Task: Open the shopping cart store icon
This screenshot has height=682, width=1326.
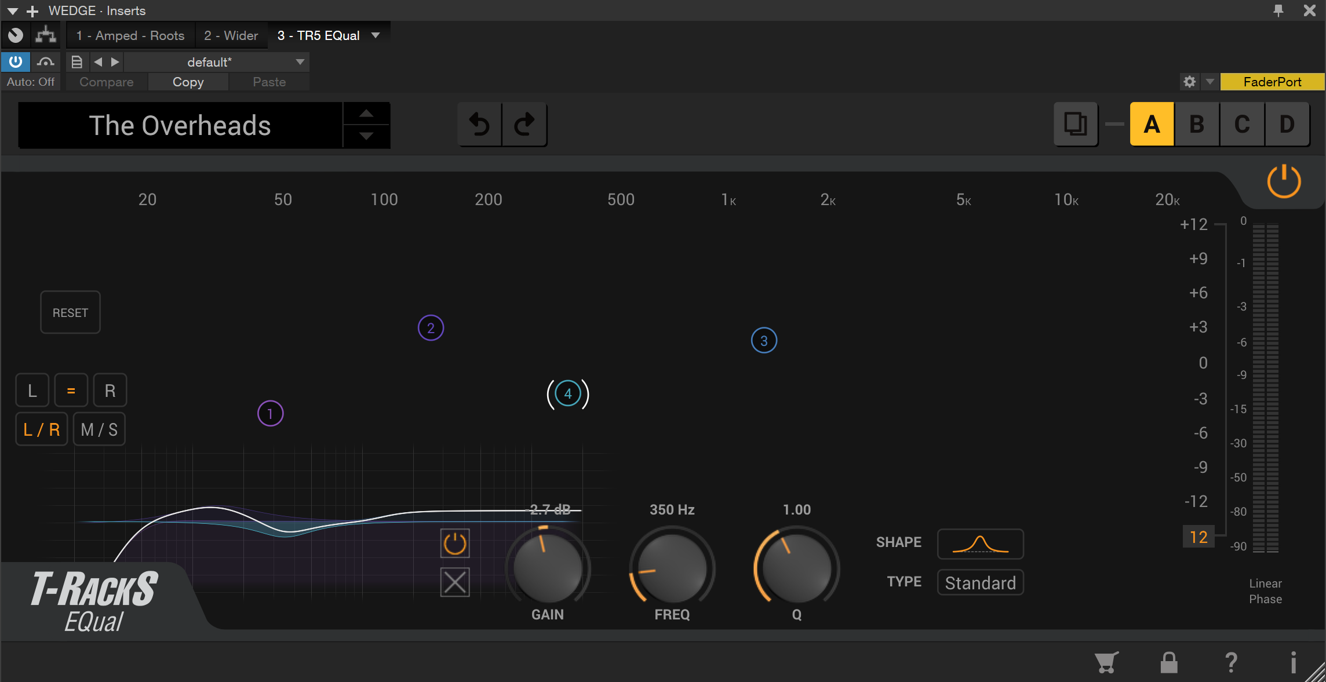Action: (1106, 662)
